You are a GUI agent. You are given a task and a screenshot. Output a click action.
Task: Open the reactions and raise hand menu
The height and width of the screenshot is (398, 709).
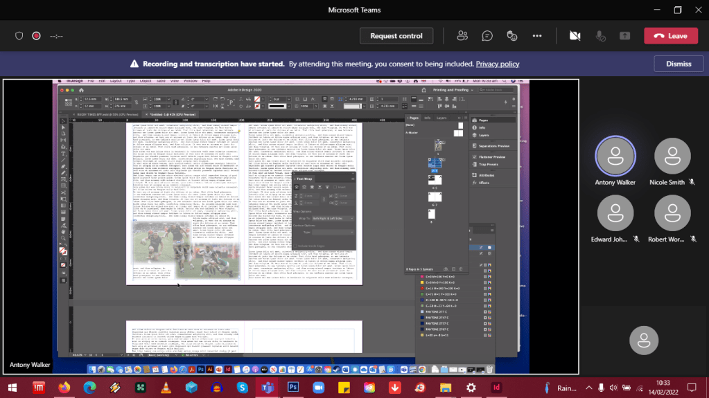pos(512,36)
